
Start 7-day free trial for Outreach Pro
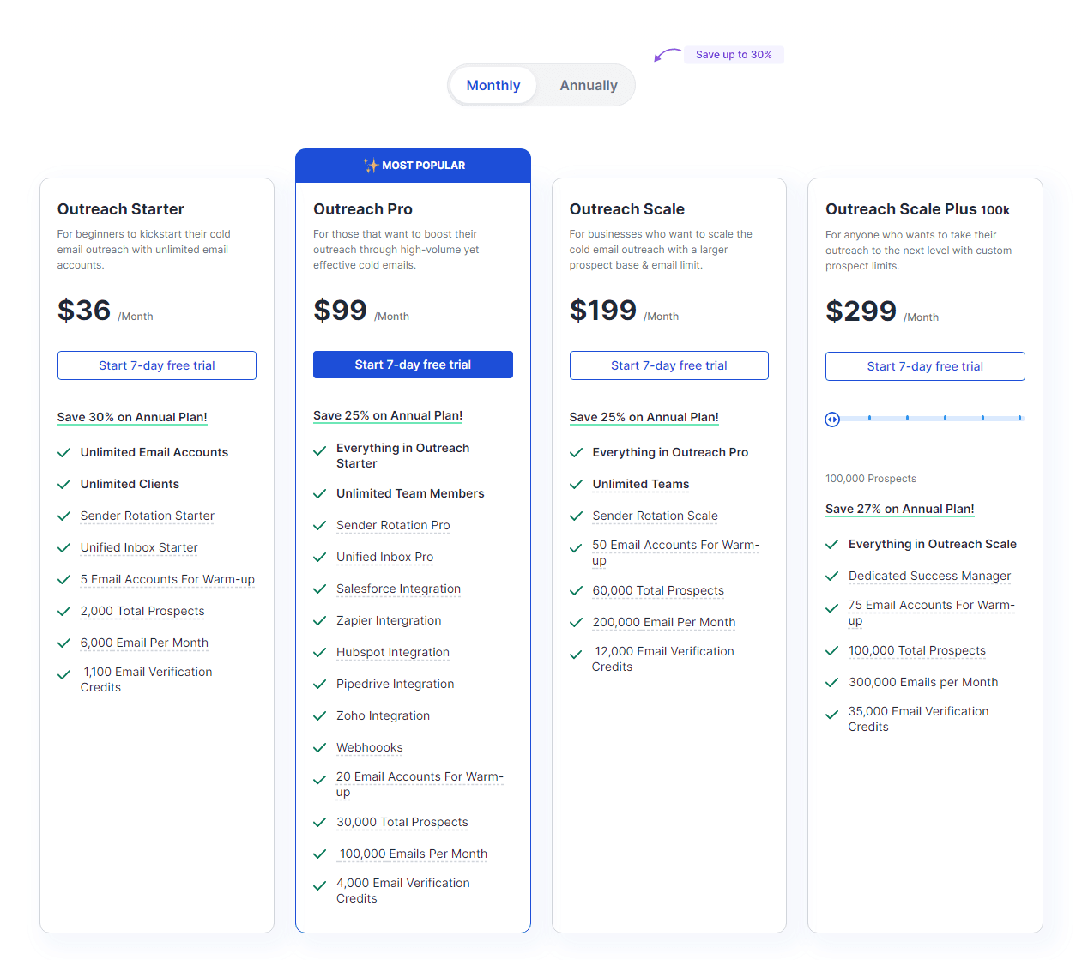[x=413, y=365]
